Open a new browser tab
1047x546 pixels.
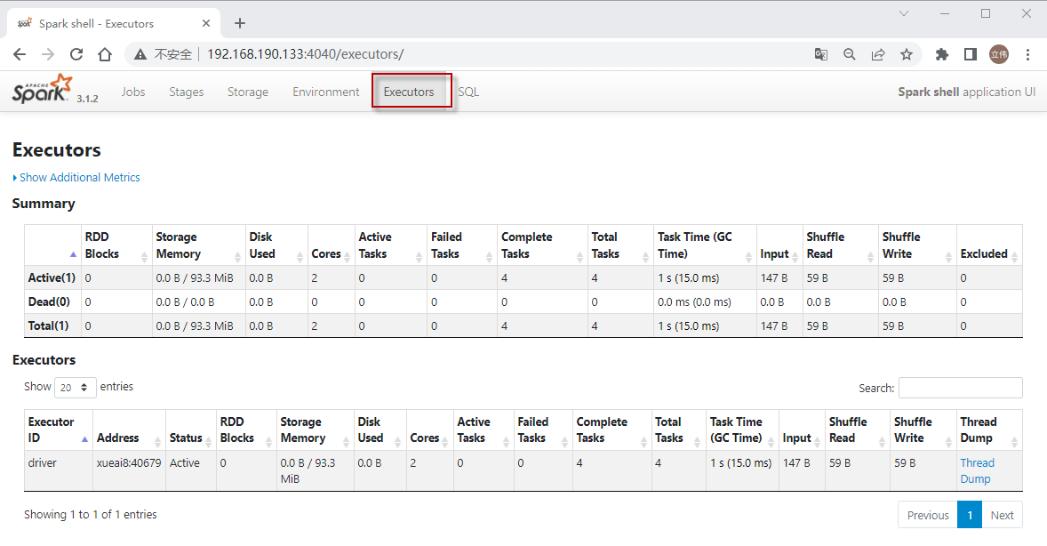click(240, 23)
